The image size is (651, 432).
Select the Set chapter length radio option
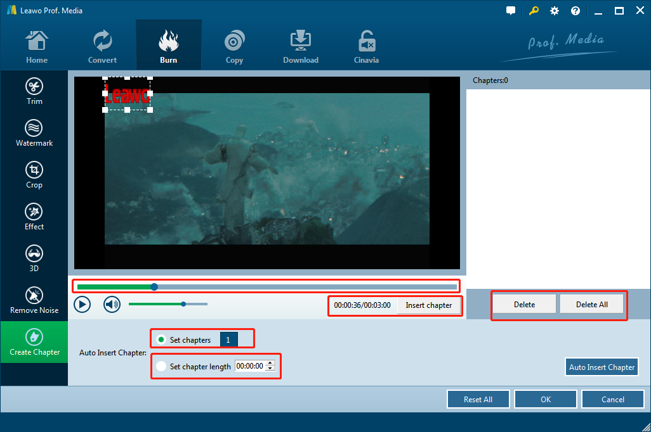coord(161,366)
